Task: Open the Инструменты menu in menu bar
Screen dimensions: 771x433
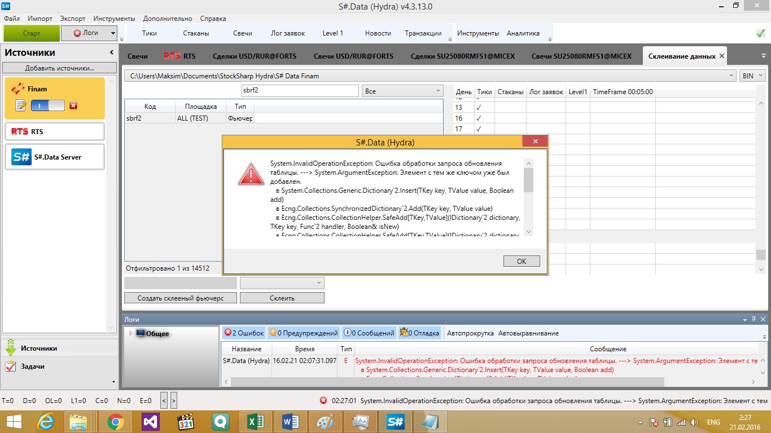Action: point(115,19)
